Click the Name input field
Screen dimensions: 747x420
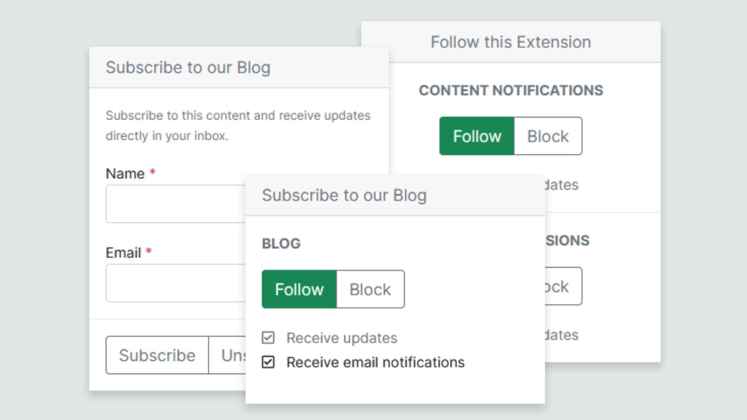176,204
